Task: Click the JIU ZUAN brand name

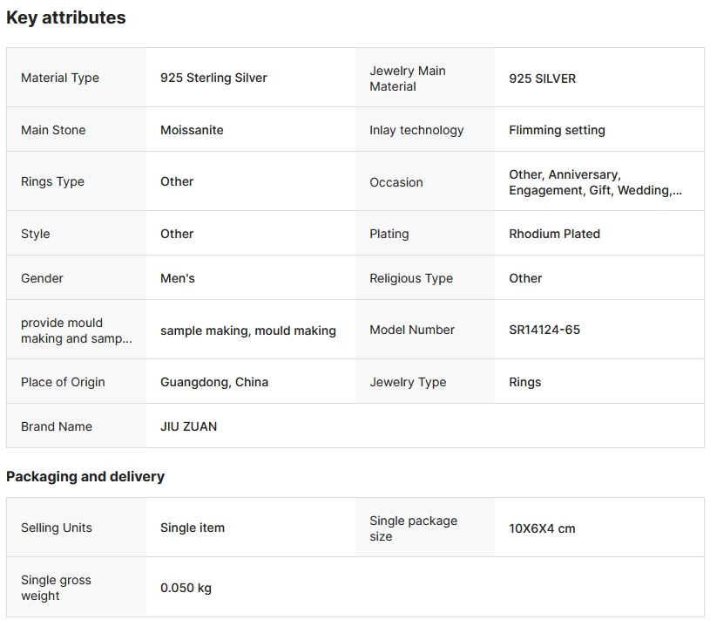Action: pyautogui.click(x=188, y=426)
